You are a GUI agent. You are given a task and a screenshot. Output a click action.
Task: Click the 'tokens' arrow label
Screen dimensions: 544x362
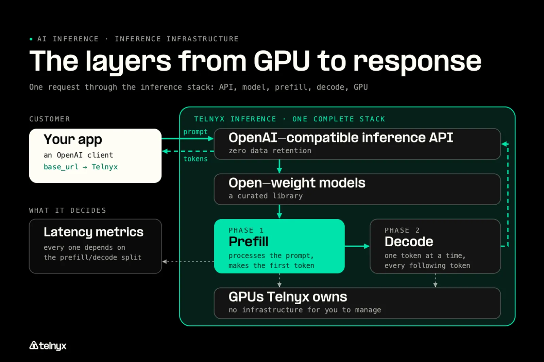pos(195,159)
